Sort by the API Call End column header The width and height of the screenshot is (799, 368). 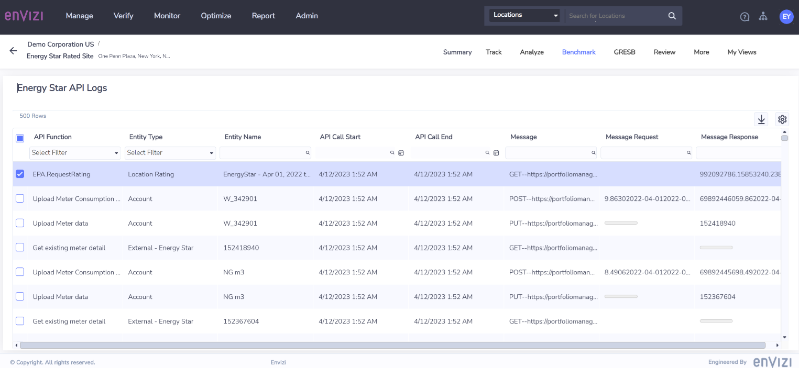[434, 137]
